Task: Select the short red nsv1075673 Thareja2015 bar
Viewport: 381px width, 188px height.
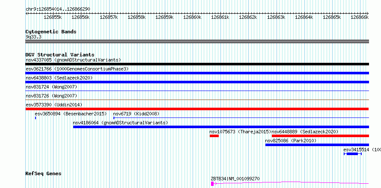Action: (214, 136)
